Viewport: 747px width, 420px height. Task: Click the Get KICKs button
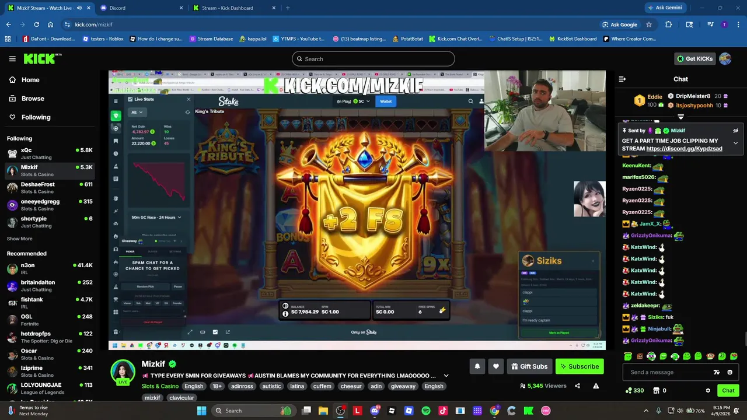pos(694,59)
